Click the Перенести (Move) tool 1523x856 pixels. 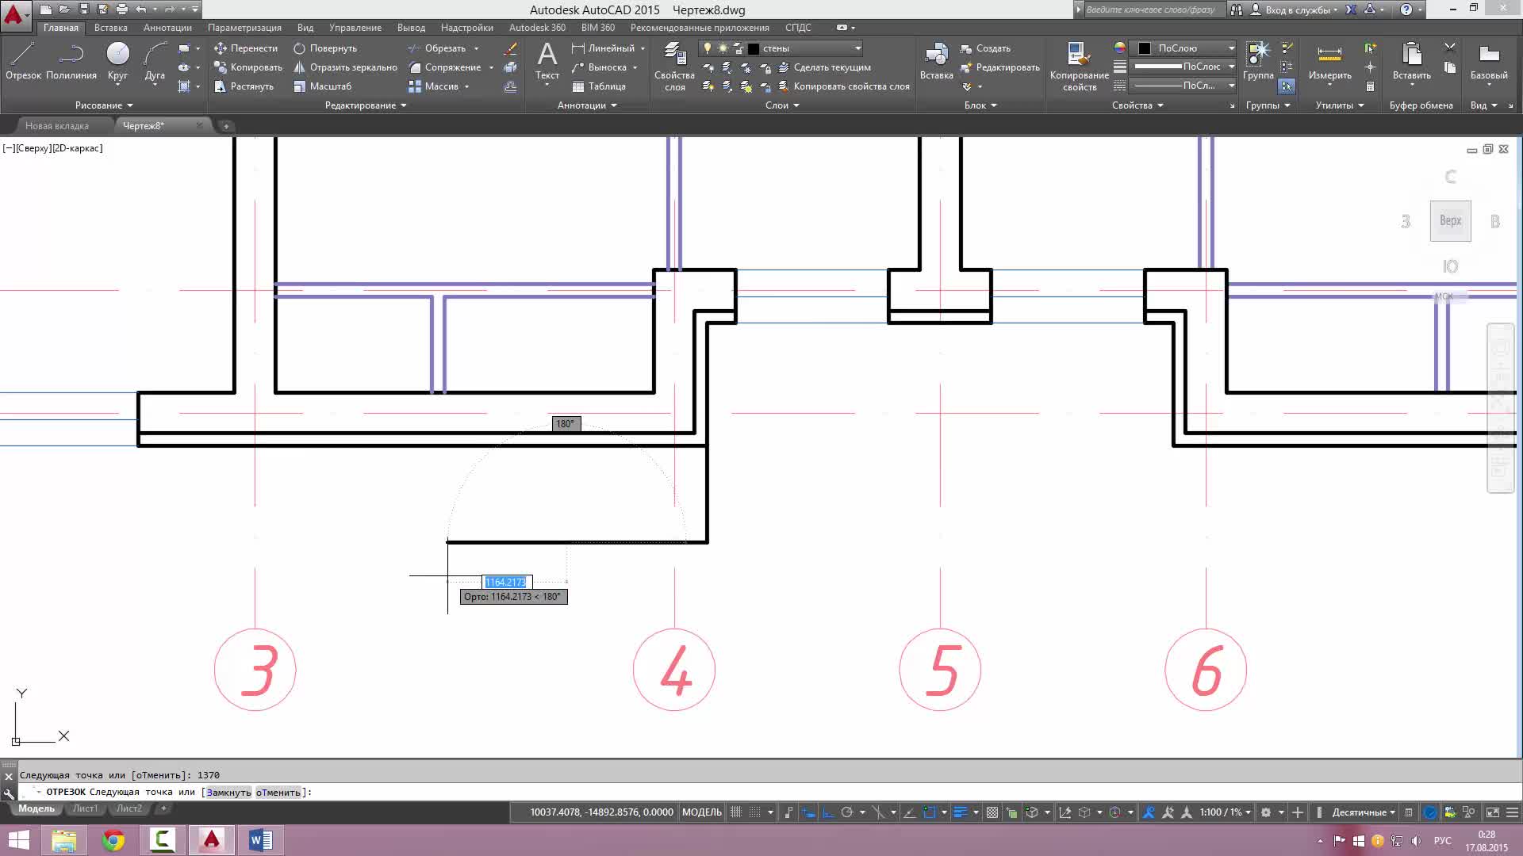click(x=246, y=48)
